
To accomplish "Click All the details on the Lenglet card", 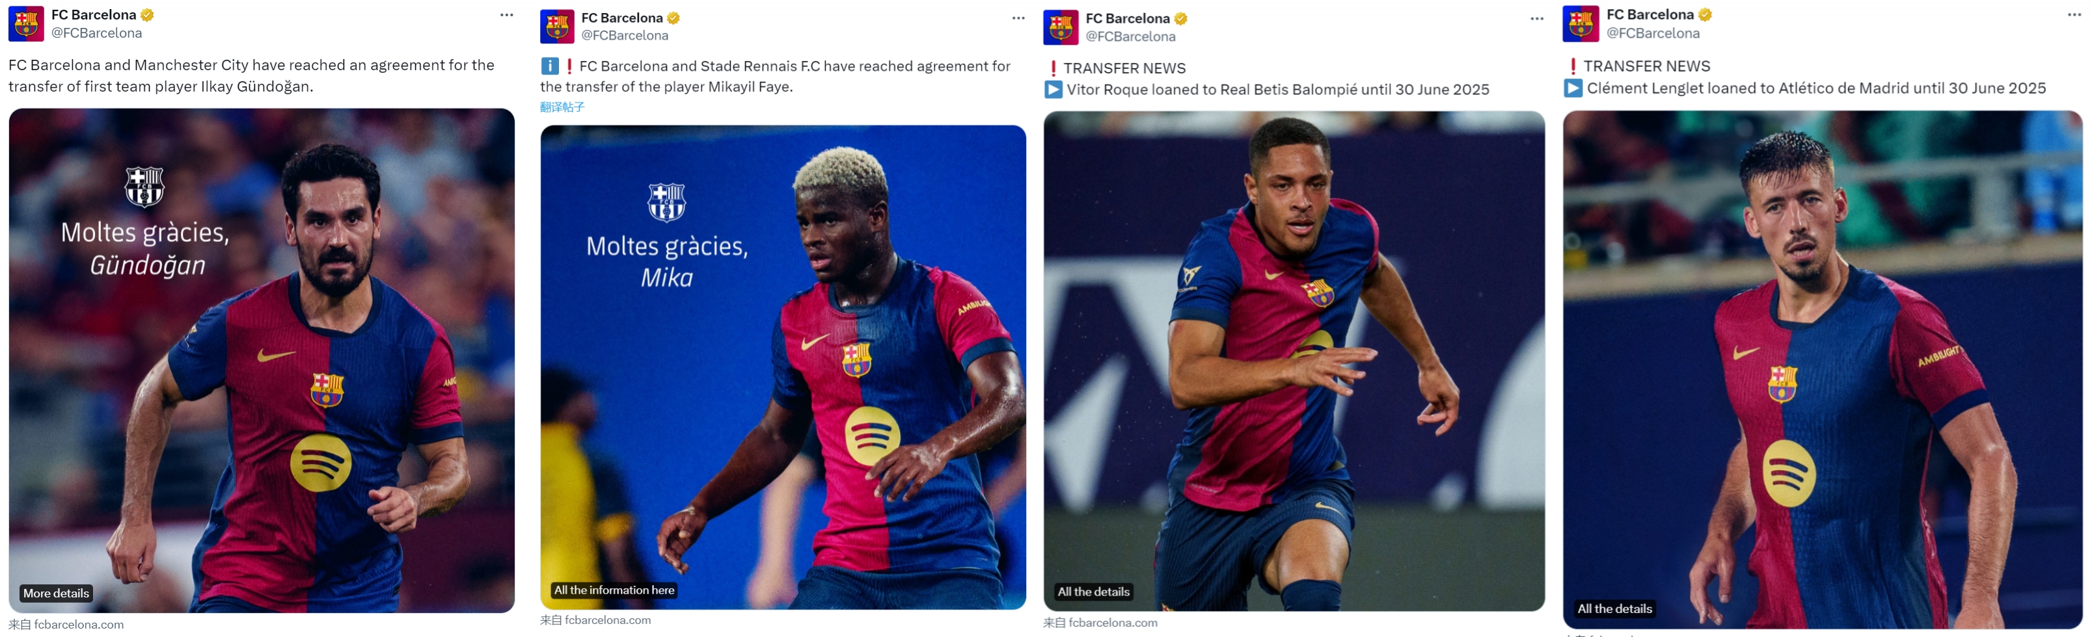I will click(1614, 608).
